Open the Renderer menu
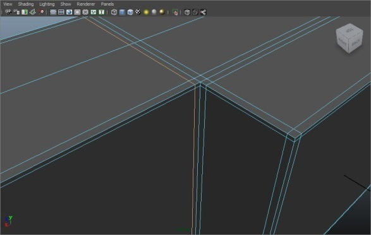Screen dimensions: 371x235 click(x=86, y=4)
